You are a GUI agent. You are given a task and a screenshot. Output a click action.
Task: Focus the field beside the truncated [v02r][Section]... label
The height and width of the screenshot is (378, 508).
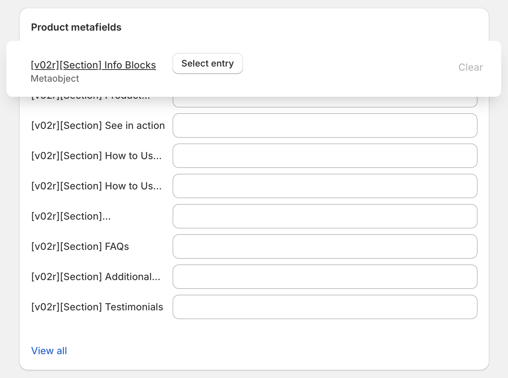click(x=325, y=216)
